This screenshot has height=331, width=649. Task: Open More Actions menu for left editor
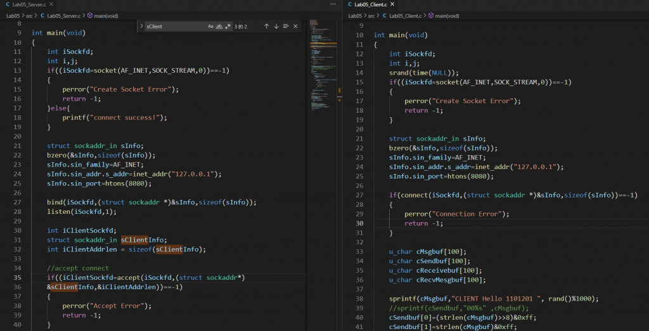[x=333, y=4]
